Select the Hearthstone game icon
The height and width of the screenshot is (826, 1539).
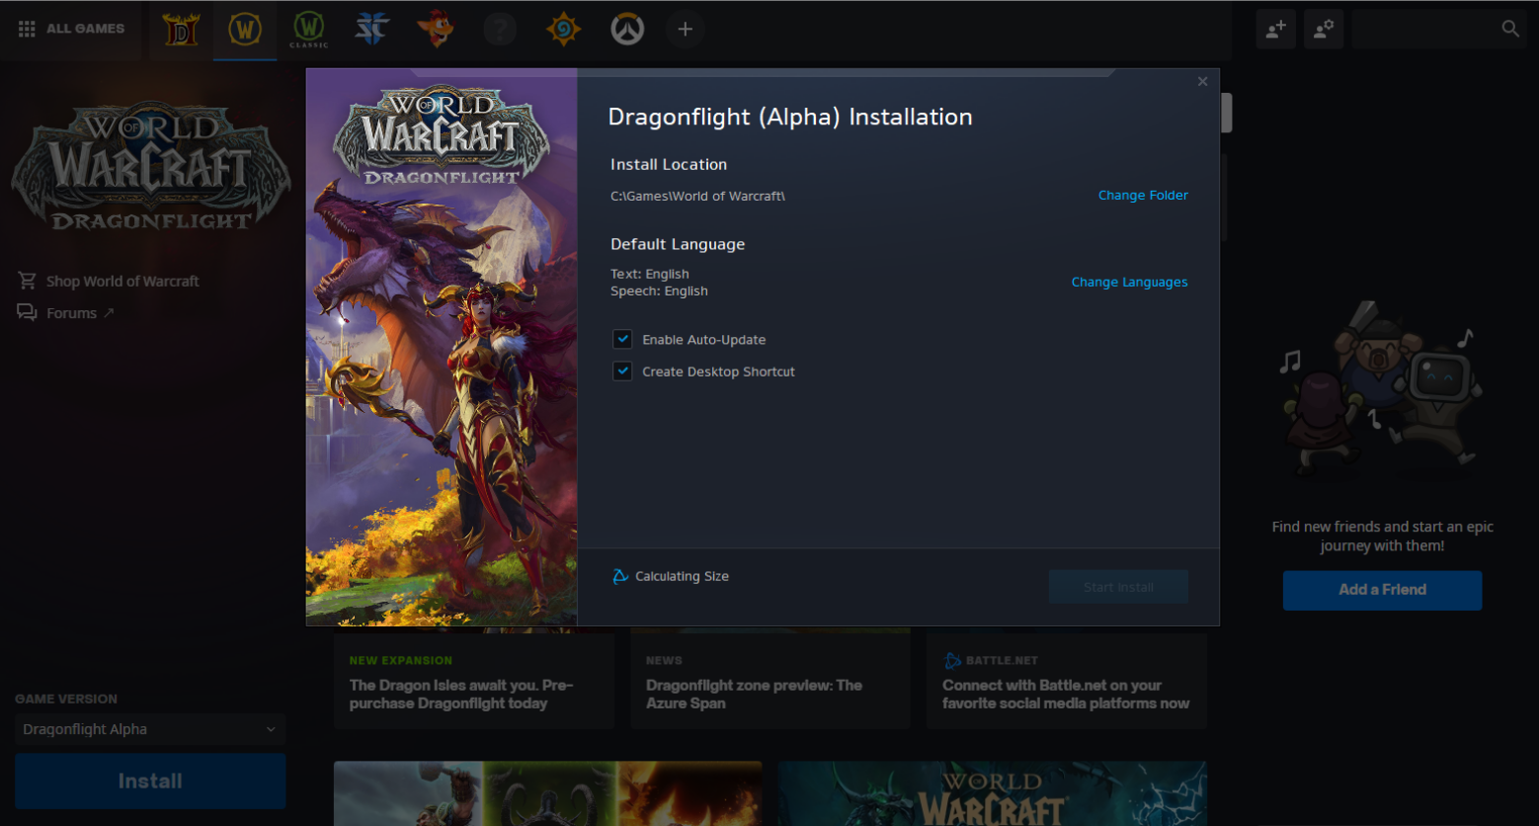[x=563, y=30]
